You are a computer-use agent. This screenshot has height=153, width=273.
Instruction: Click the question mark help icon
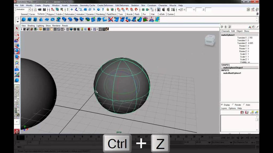(x=103, y=10)
